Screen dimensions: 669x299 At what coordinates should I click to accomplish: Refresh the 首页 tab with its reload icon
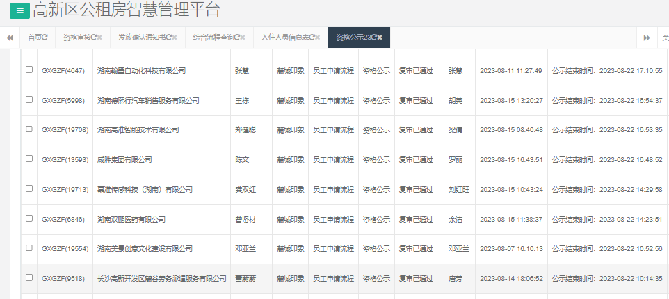[45, 38]
